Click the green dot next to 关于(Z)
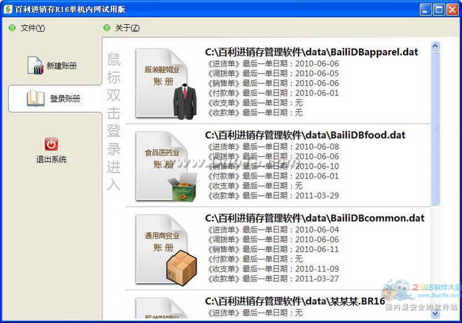Image resolution: width=462 pixels, height=323 pixels. [x=106, y=28]
